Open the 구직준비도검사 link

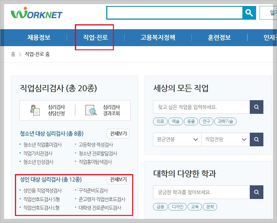[94, 191]
